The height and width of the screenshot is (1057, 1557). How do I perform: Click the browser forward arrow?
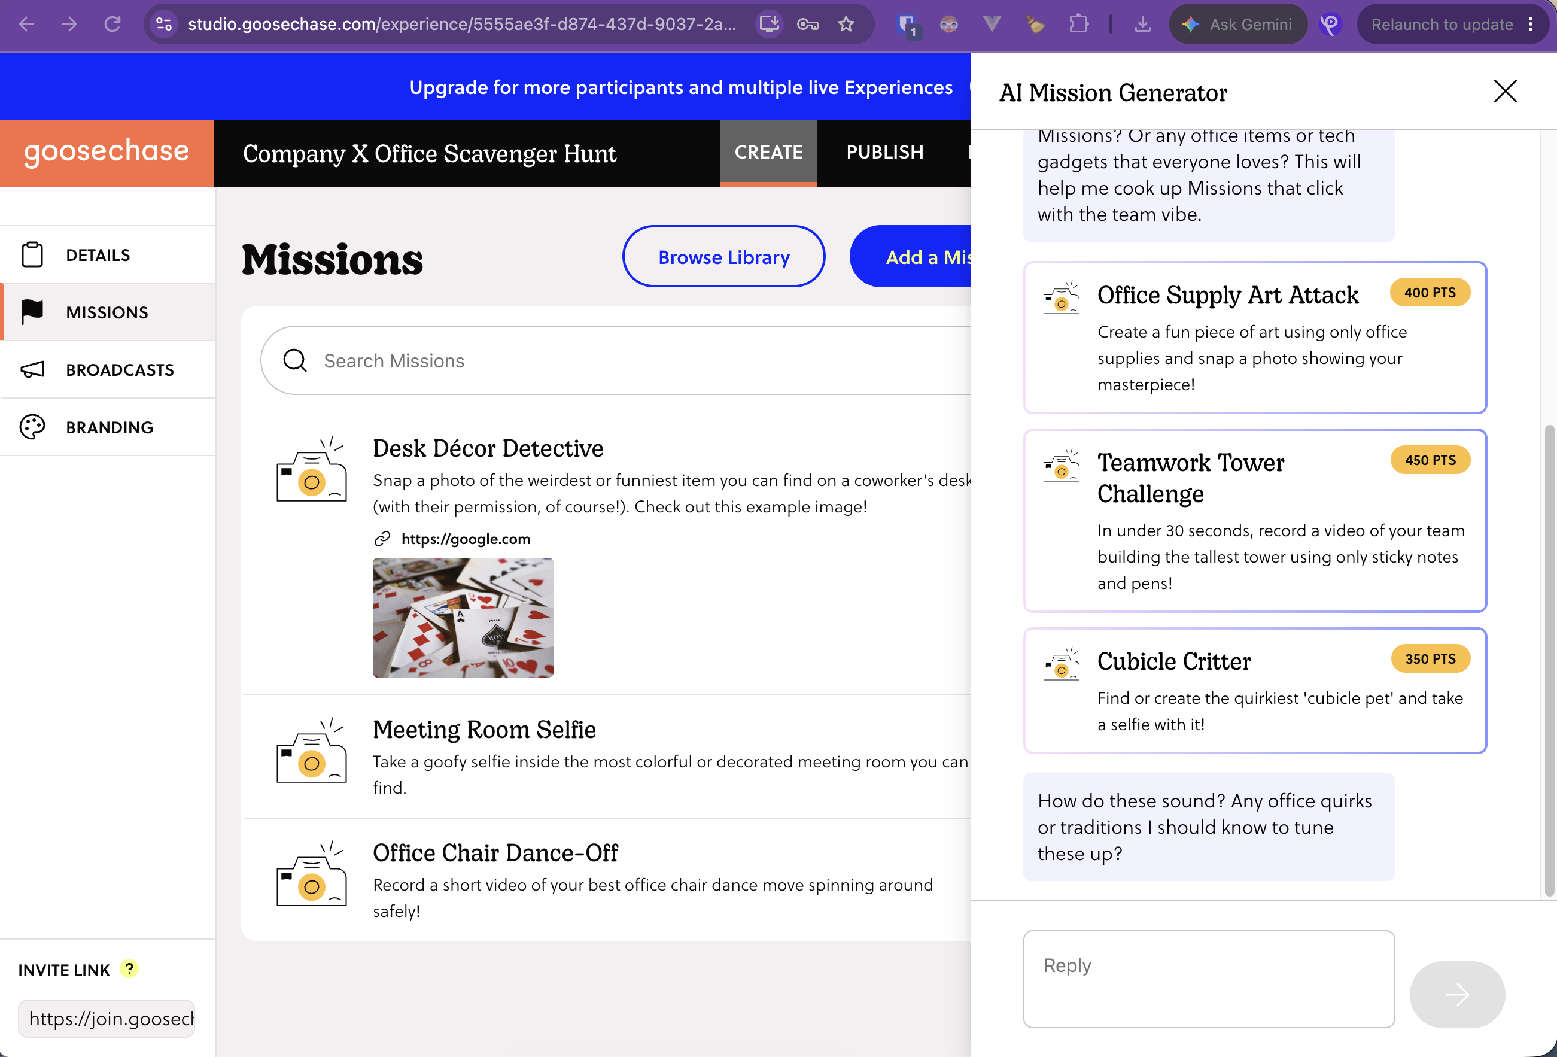coord(69,24)
